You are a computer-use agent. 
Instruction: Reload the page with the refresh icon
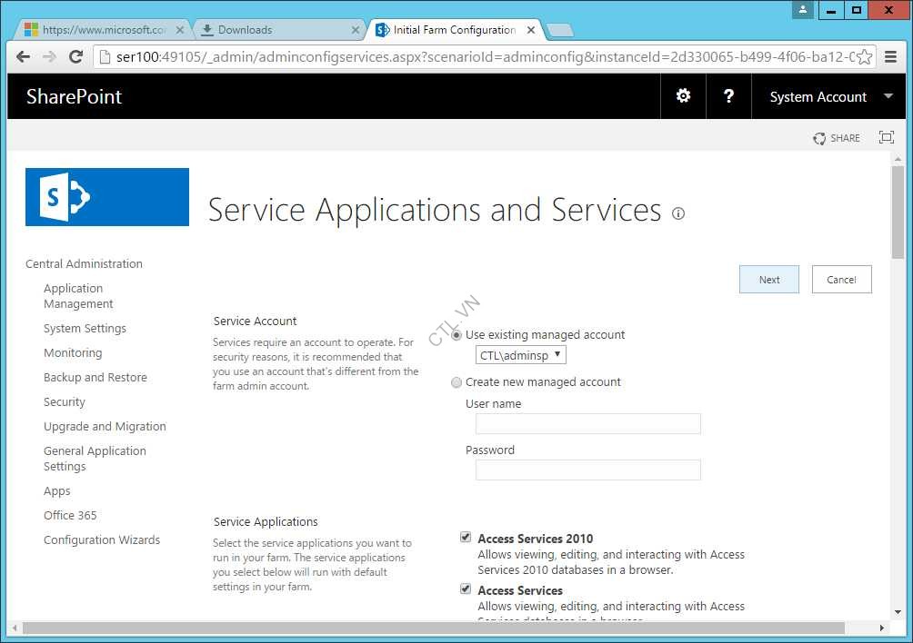(75, 56)
